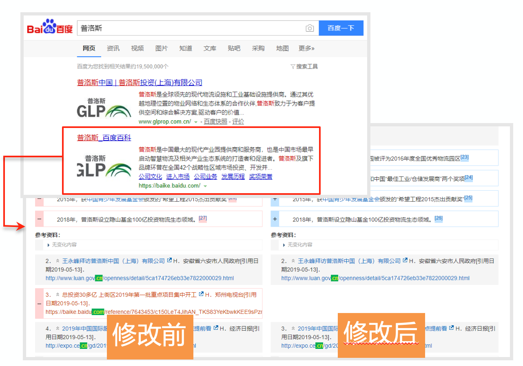Click reference marker [25] in right pane
The image size is (523, 366).
tap(468, 198)
